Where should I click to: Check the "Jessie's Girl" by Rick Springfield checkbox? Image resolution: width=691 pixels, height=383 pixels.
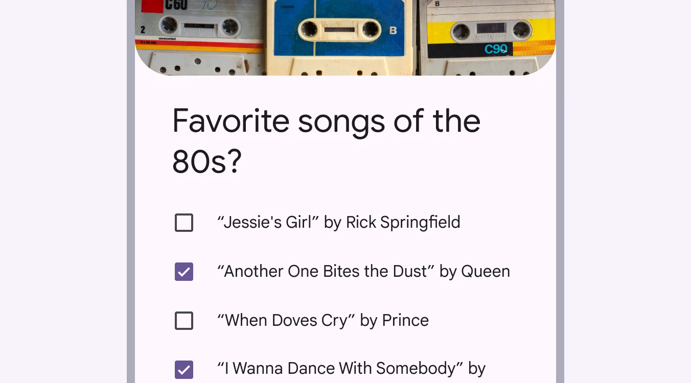tap(184, 223)
